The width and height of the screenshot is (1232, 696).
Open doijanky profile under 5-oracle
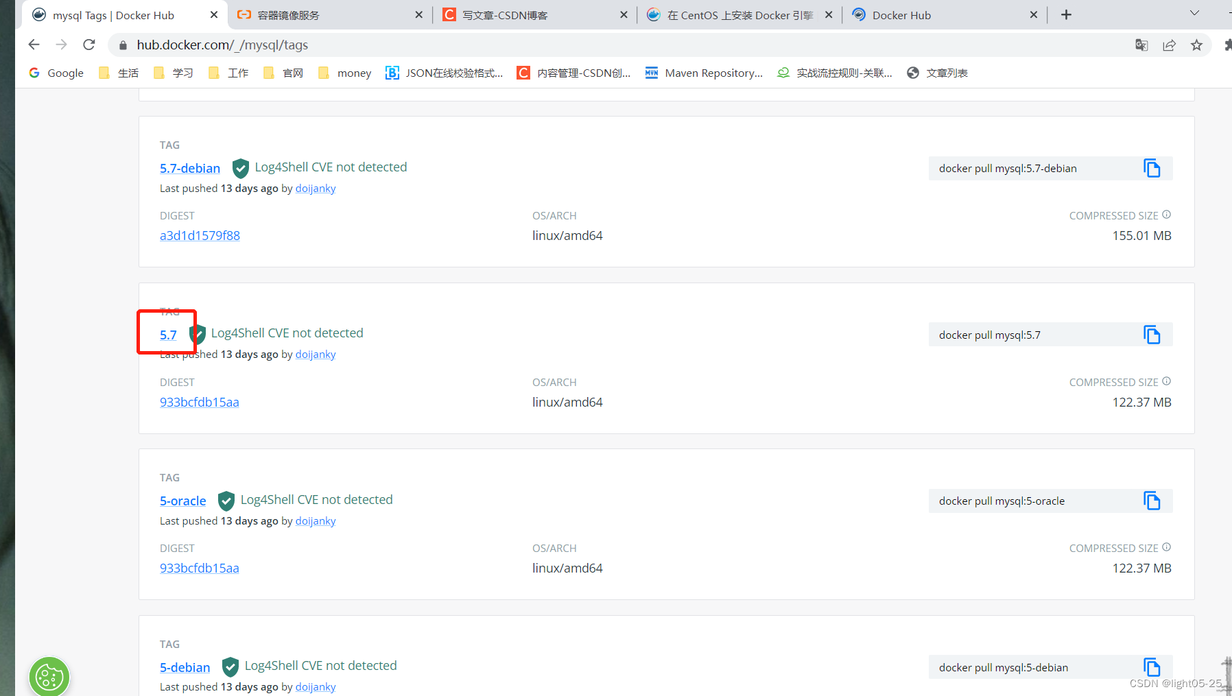point(316,520)
